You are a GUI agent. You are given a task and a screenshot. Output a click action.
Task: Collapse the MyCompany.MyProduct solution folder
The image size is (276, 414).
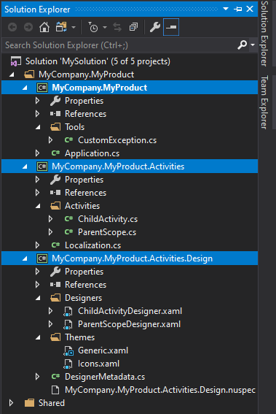tap(12, 74)
